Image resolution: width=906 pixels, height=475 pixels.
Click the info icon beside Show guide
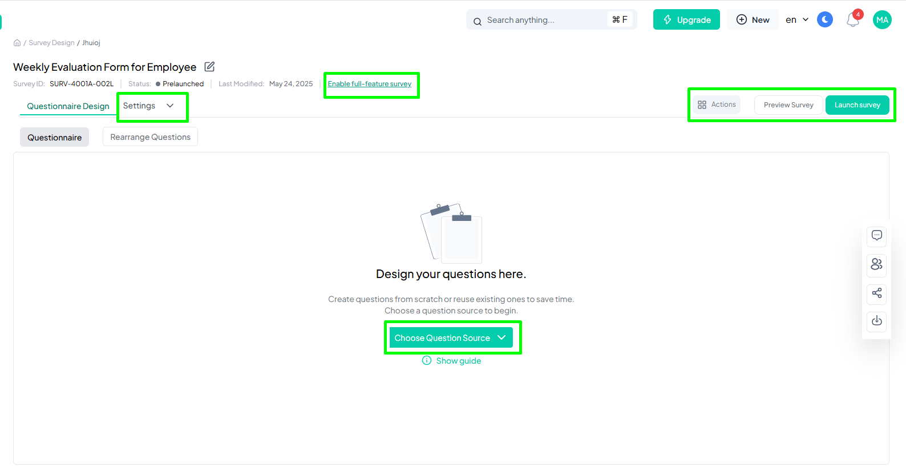pos(427,360)
